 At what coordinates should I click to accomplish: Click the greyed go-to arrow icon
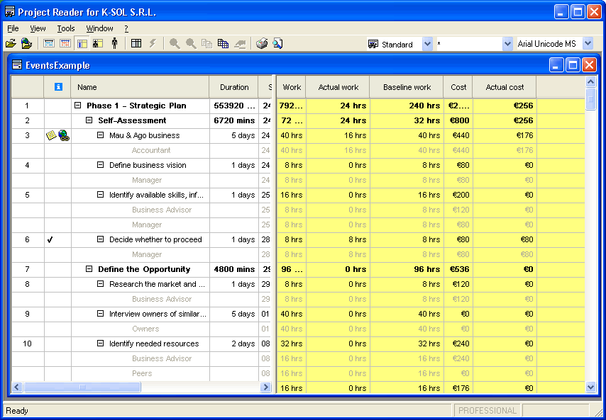[x=240, y=44]
